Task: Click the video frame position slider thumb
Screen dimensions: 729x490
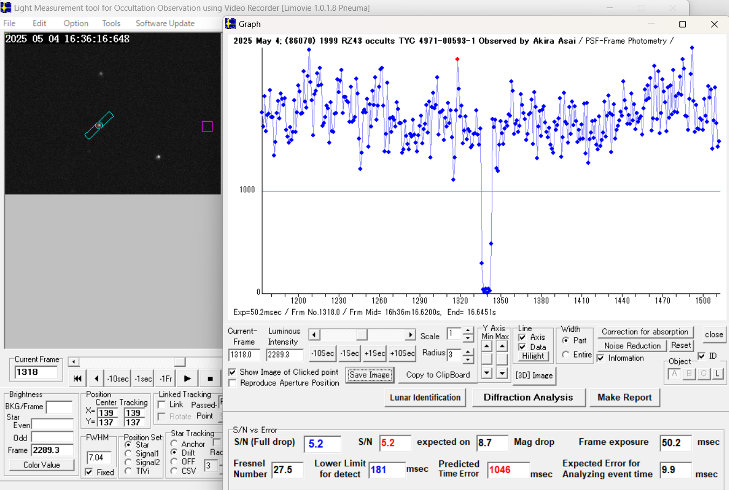Action: tap(180, 362)
